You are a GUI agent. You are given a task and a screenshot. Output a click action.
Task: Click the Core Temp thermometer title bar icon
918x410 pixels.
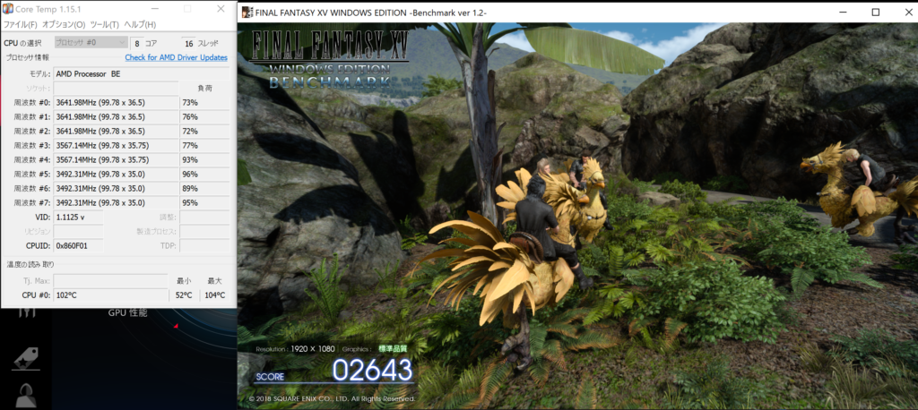click(x=8, y=9)
